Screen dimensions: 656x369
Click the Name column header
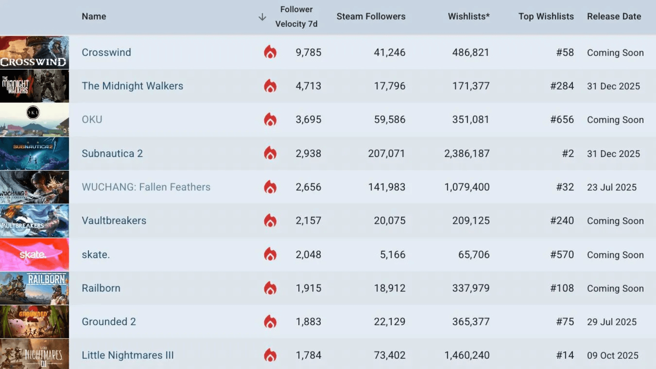click(94, 16)
